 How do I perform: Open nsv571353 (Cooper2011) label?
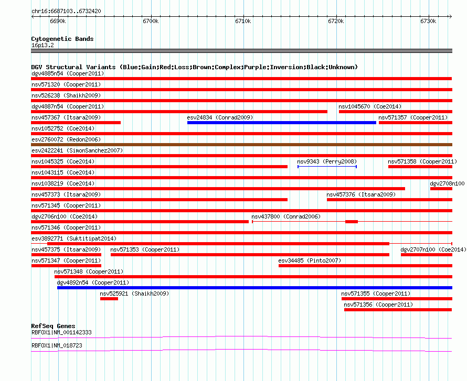pos(145,249)
